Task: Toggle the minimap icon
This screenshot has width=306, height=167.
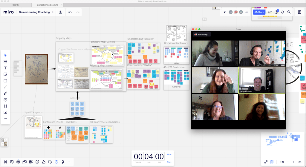Action: click(x=272, y=162)
